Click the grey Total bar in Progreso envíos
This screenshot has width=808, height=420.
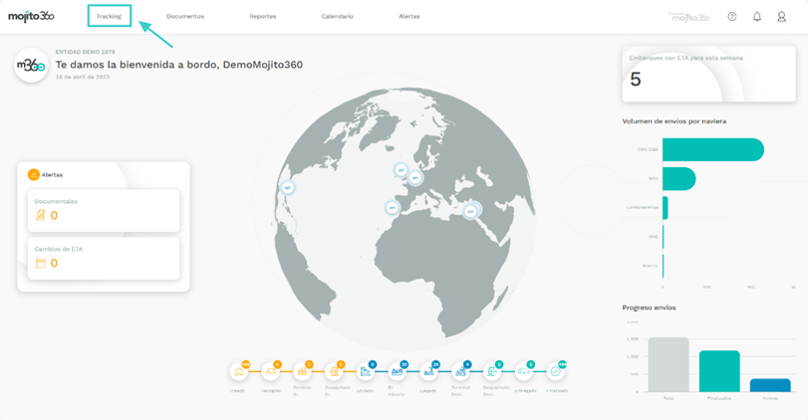669,364
